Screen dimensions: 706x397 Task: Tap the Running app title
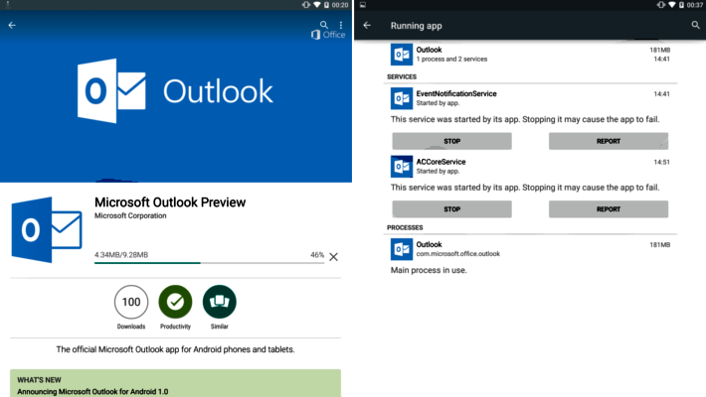(416, 26)
